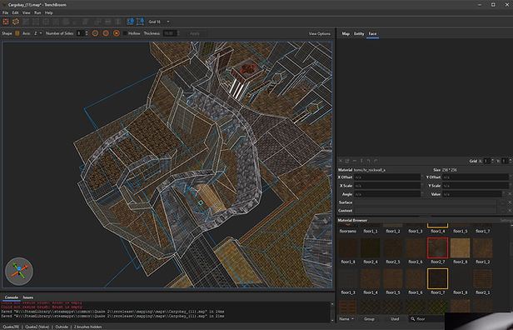
Task: Open the File menu
Action: [x=5, y=12]
